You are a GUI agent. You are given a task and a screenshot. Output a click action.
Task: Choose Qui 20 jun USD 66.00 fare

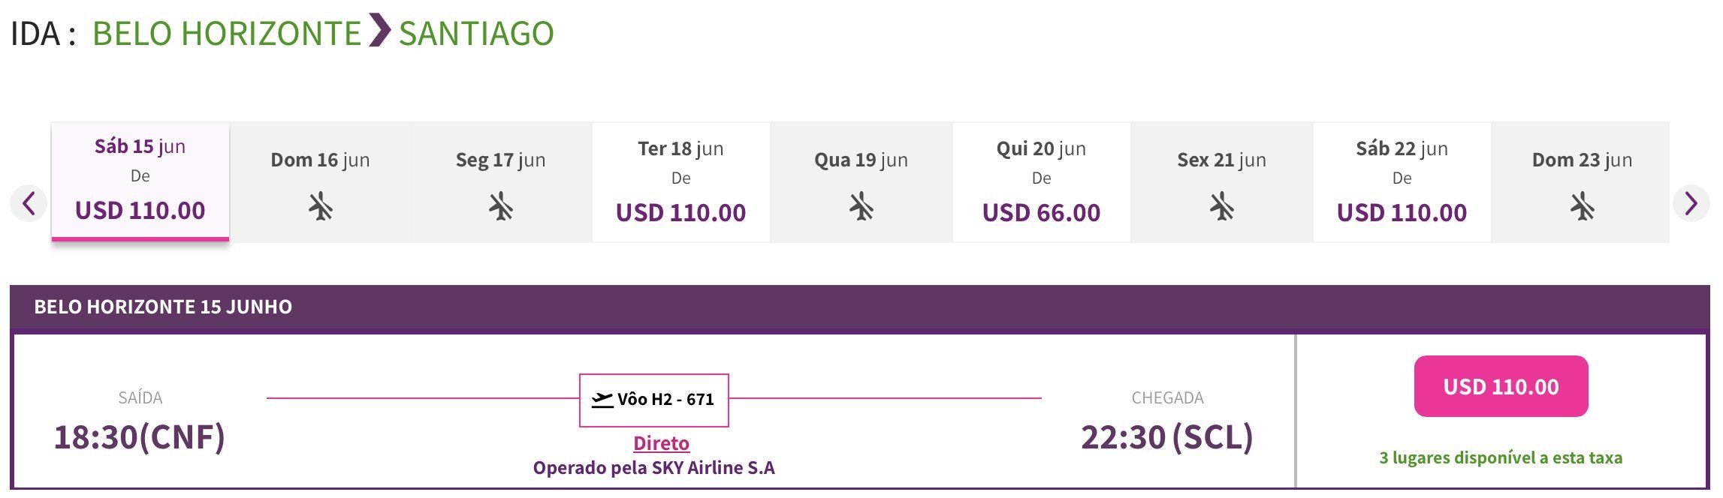coord(1041,212)
